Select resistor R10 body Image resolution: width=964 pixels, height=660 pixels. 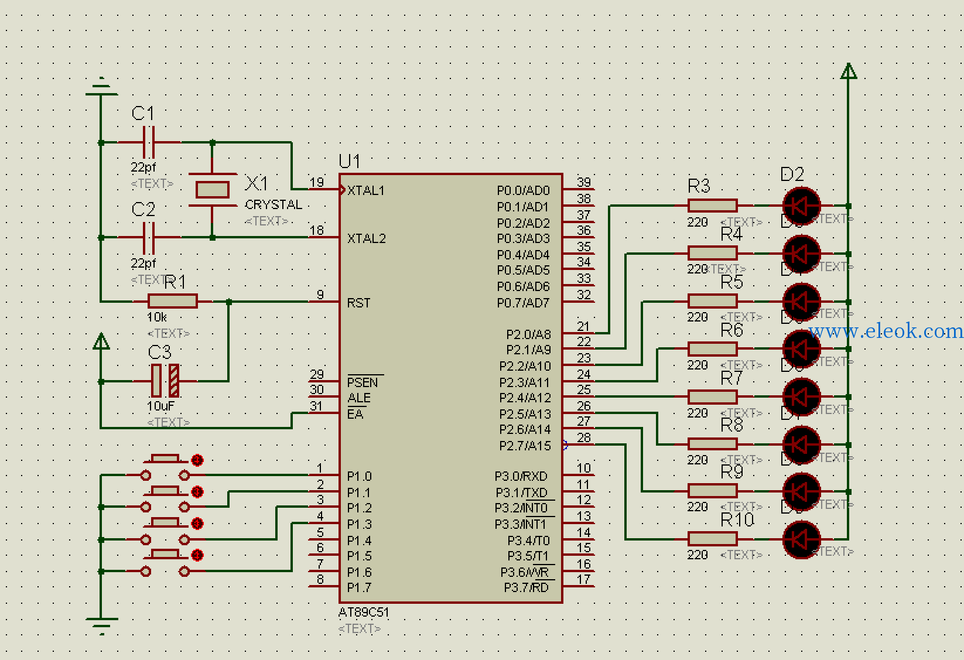click(x=712, y=539)
